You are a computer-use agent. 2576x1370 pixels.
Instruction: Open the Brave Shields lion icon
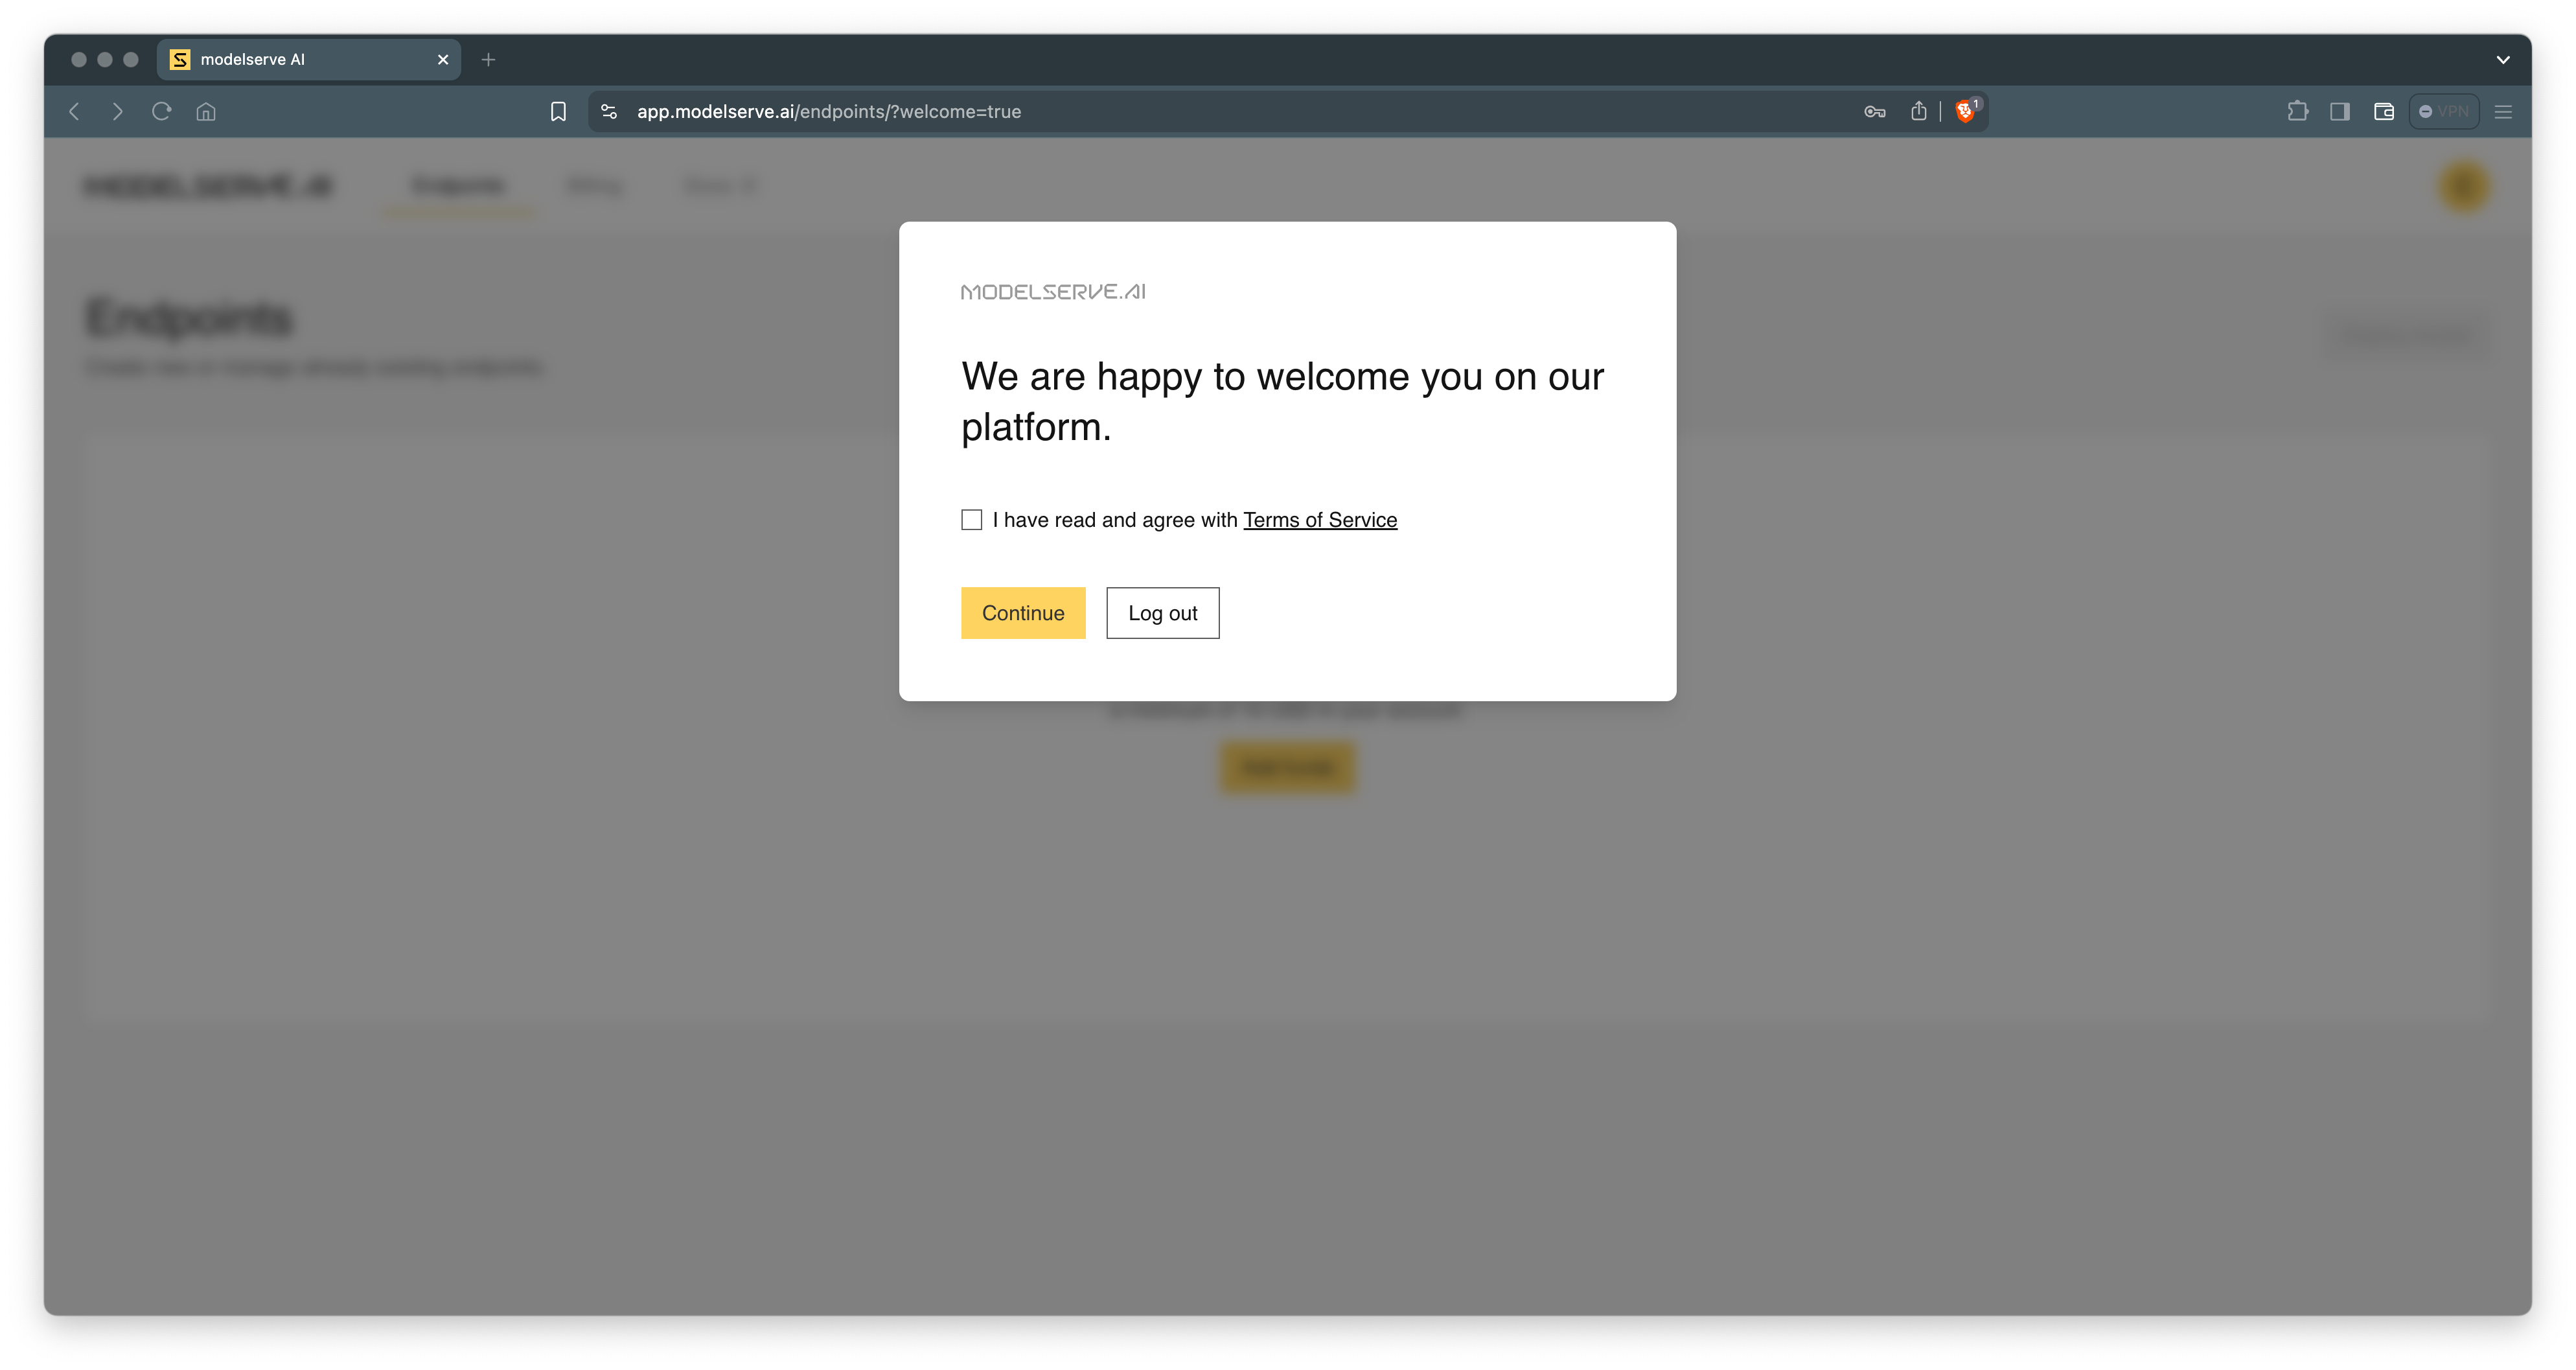(1965, 111)
